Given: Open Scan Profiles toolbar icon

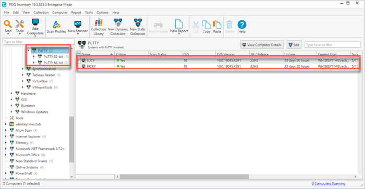Looking at the screenshot, I should 56,24.
